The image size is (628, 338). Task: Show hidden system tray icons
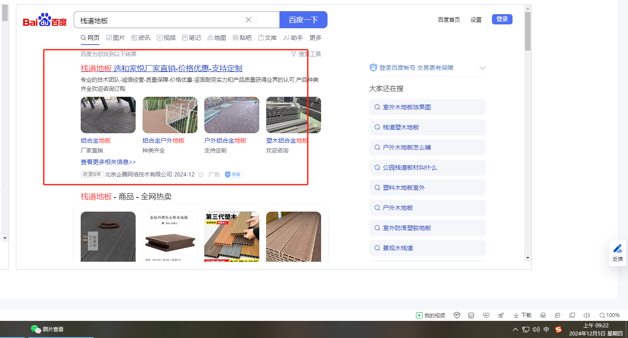point(515,329)
